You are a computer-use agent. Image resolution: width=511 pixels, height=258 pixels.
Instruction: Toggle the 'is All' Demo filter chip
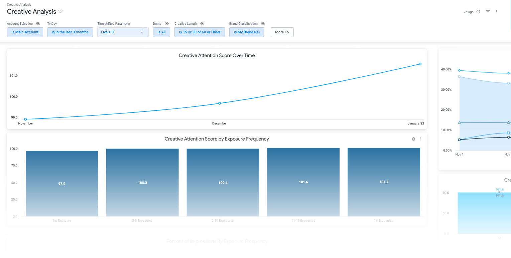pos(161,32)
